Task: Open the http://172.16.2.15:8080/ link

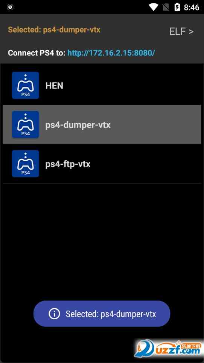Action: click(x=111, y=53)
